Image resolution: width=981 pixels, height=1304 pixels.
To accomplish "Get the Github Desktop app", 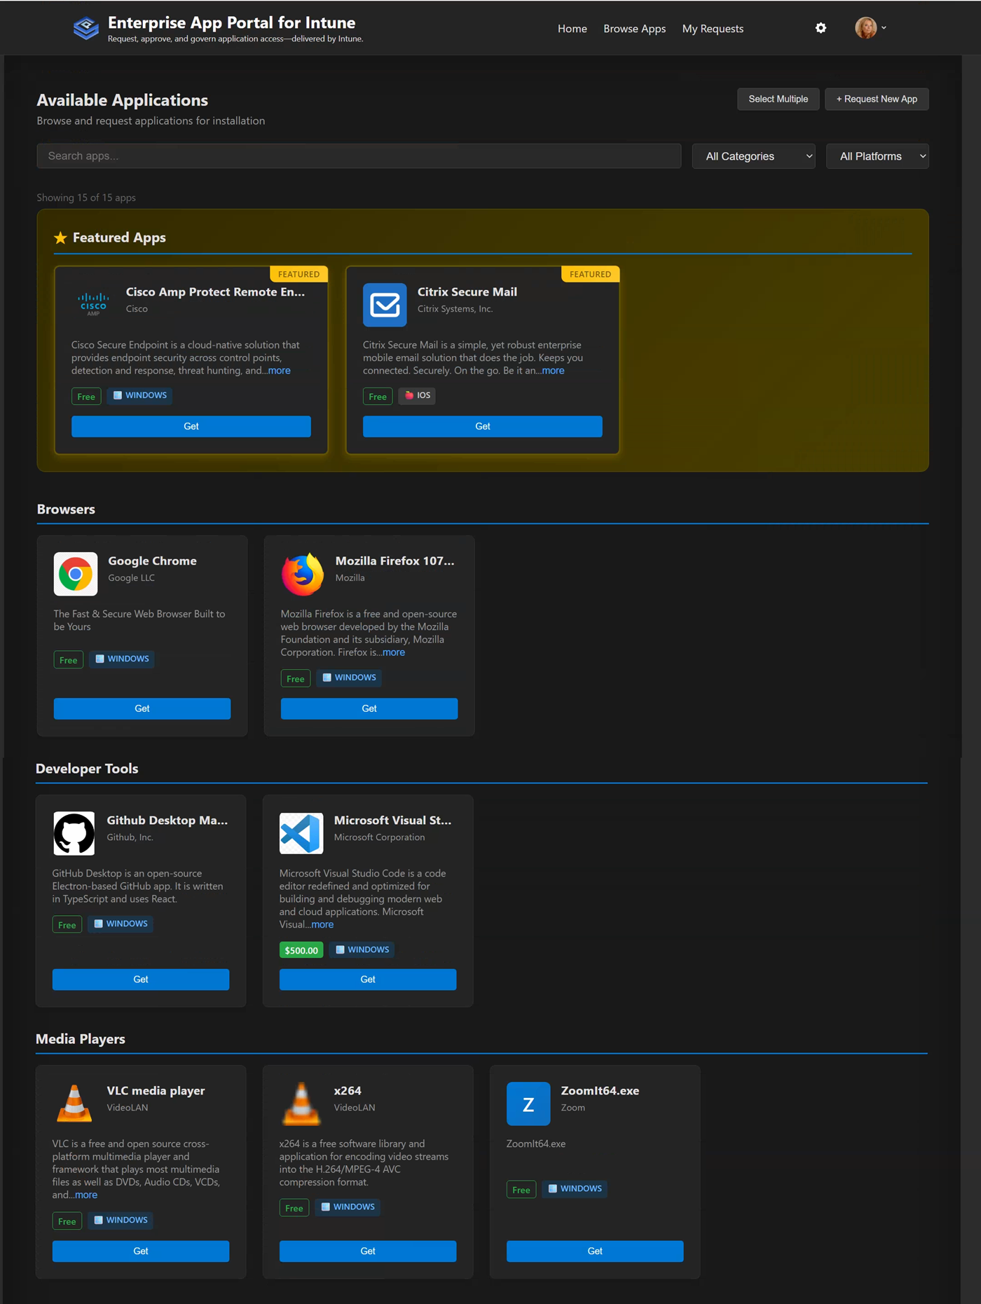I will tap(141, 980).
